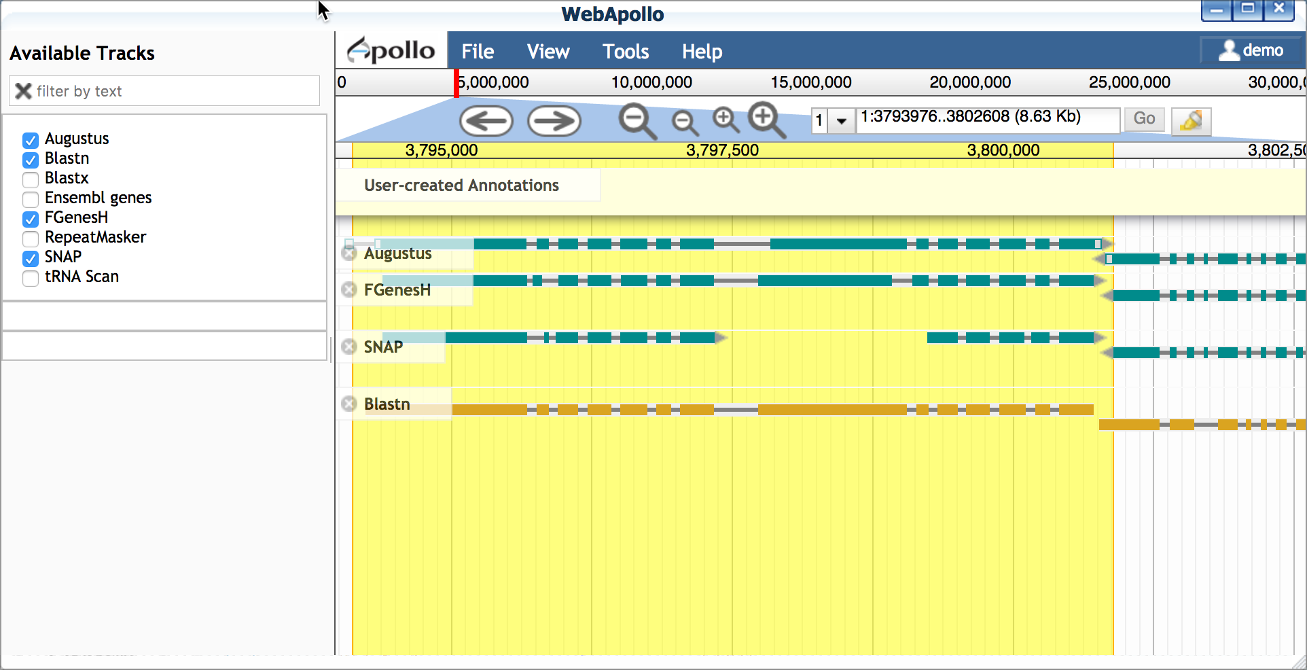Click the Apollo logo
The width and height of the screenshot is (1307, 670).
[391, 50]
